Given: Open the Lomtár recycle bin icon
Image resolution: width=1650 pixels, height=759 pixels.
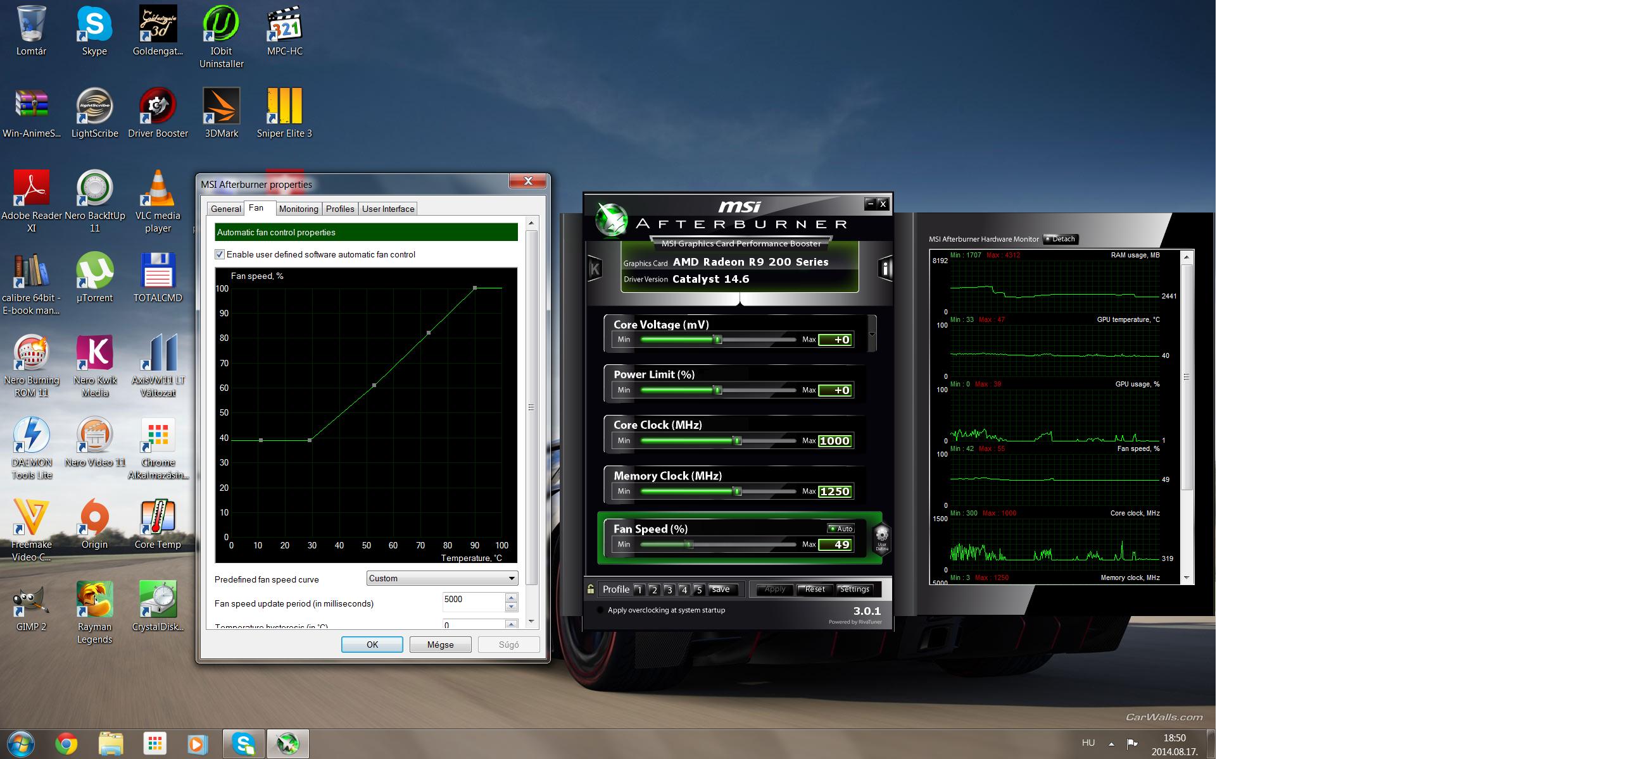Looking at the screenshot, I should click(x=31, y=31).
